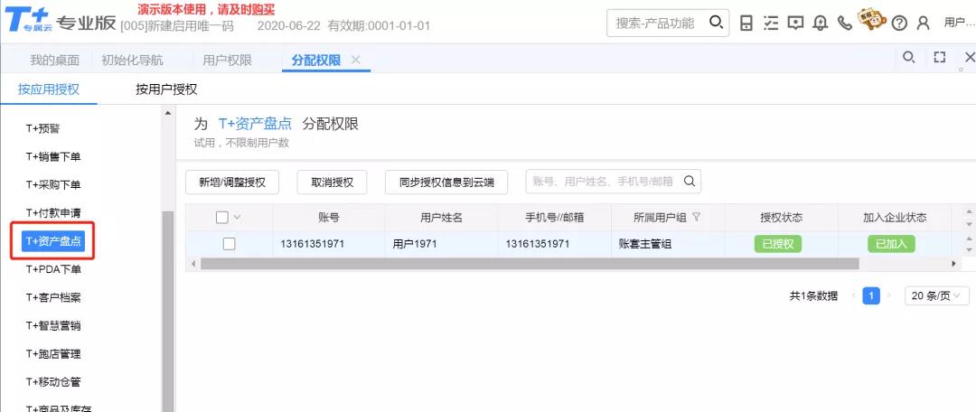Open the filter icon on 所属用户组 column
The height and width of the screenshot is (412, 976).
697,217
